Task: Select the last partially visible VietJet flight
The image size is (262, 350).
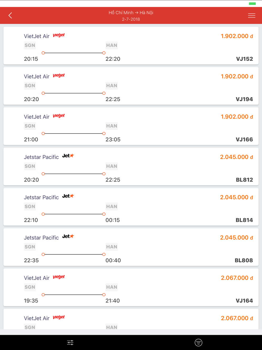Action: tap(131, 319)
